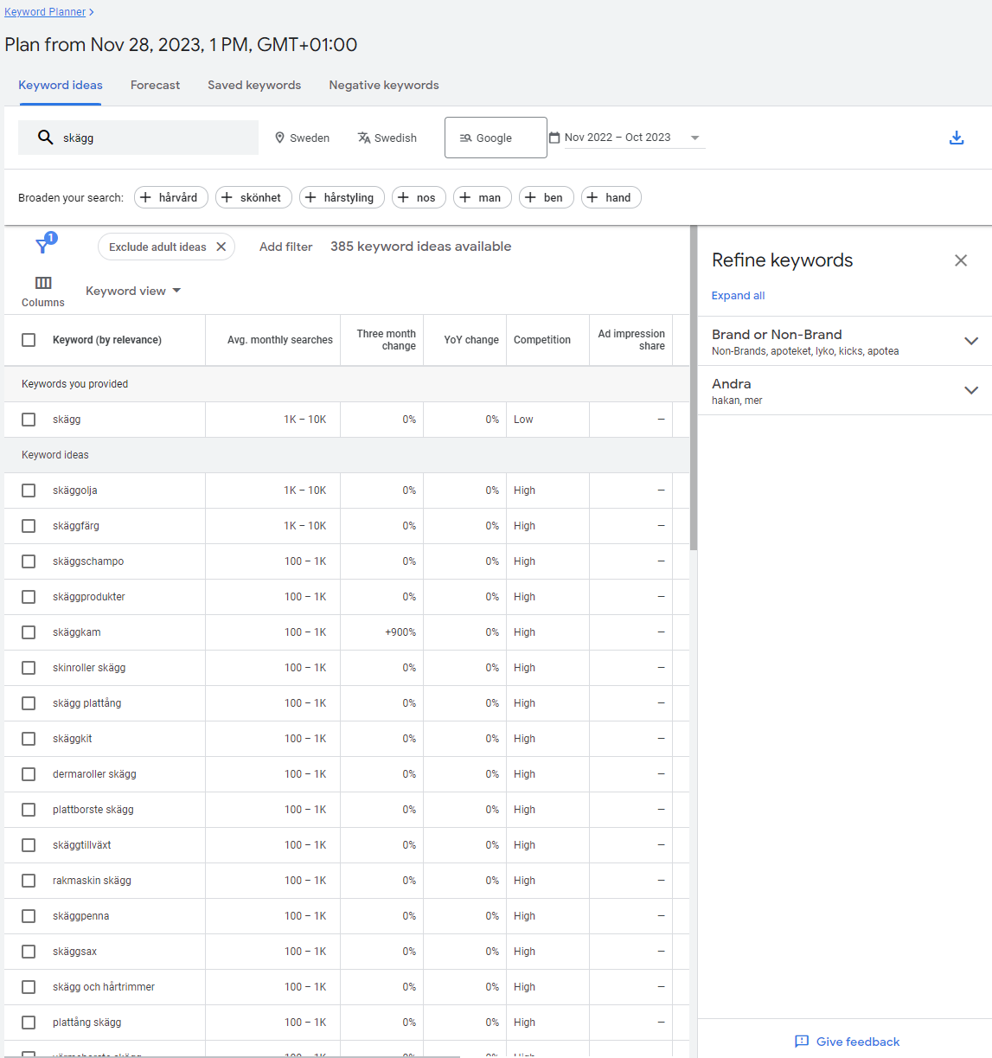This screenshot has width=992, height=1058.
Task: Sort by Ad impression share column
Action: tap(631, 340)
